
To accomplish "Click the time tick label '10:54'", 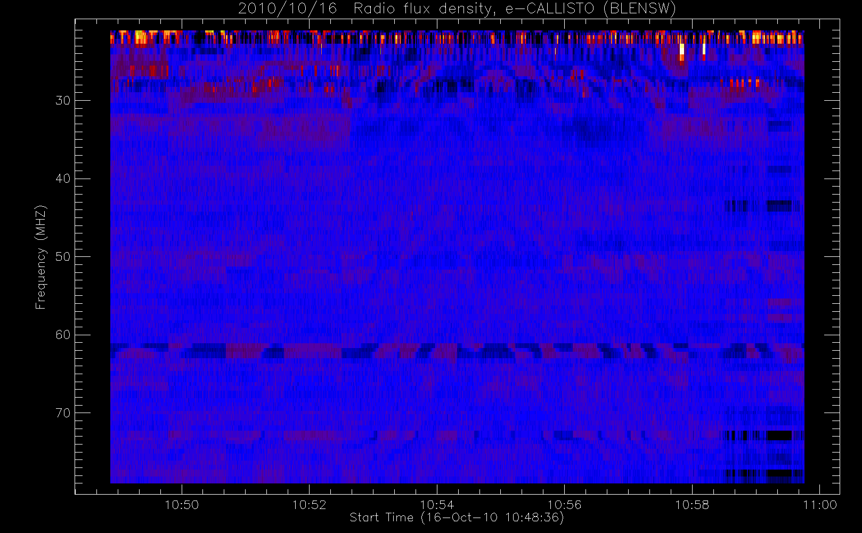I will pyautogui.click(x=437, y=505).
